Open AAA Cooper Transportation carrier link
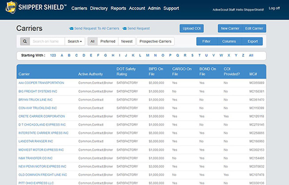289x185 pixels. pos(41,83)
